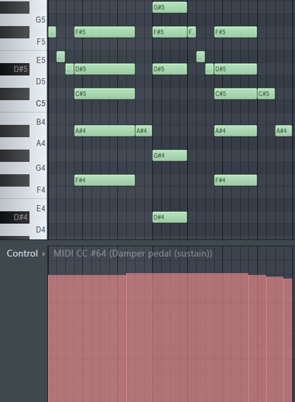Select the D#5 note above the G#4 note

coord(169,69)
